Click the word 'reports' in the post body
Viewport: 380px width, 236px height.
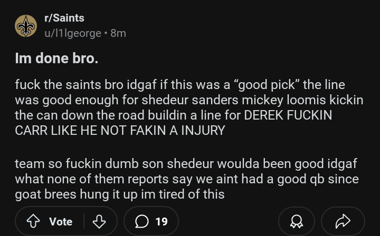click(148, 180)
